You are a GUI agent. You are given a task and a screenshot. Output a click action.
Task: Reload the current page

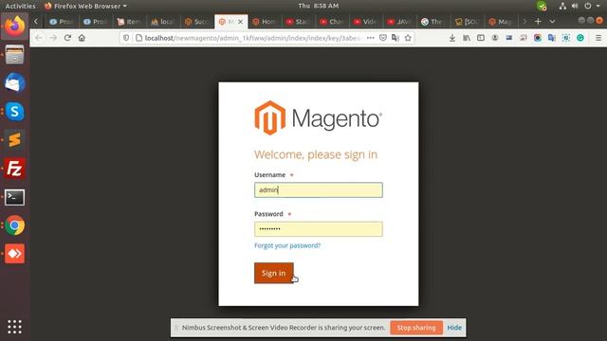67,38
